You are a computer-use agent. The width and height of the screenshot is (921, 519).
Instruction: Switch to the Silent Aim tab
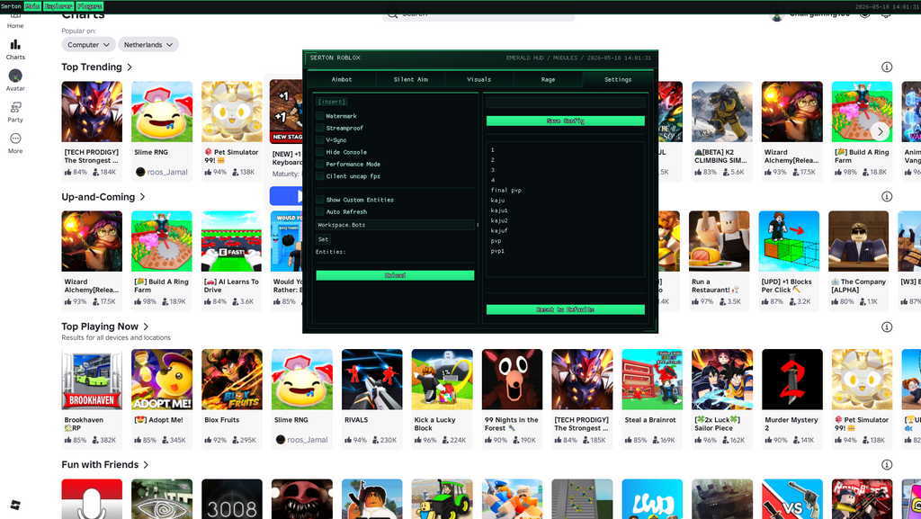410,79
